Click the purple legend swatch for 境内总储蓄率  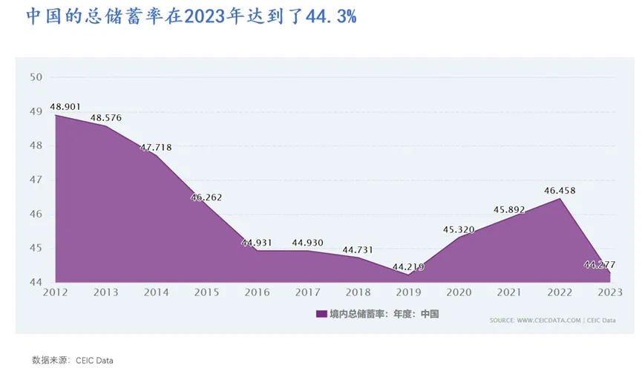321,314
